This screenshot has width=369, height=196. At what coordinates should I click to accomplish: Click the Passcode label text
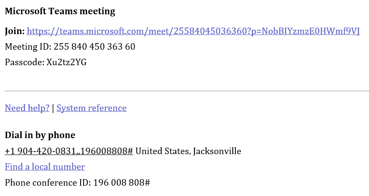coord(25,63)
